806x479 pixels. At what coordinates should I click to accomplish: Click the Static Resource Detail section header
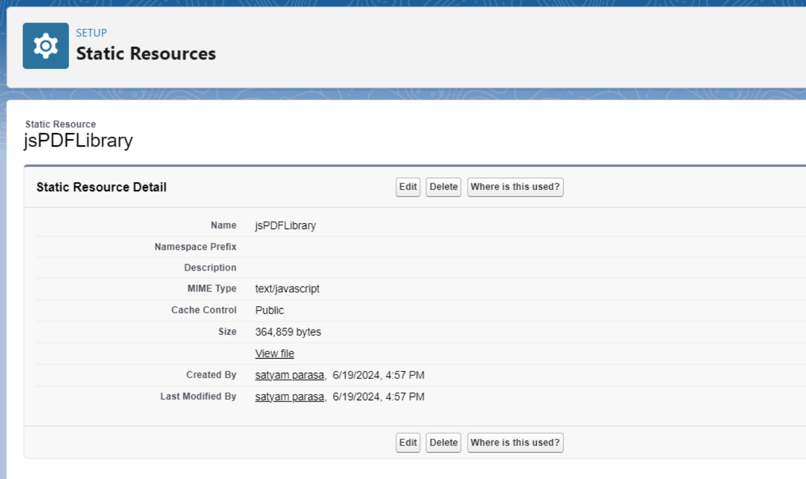click(101, 187)
